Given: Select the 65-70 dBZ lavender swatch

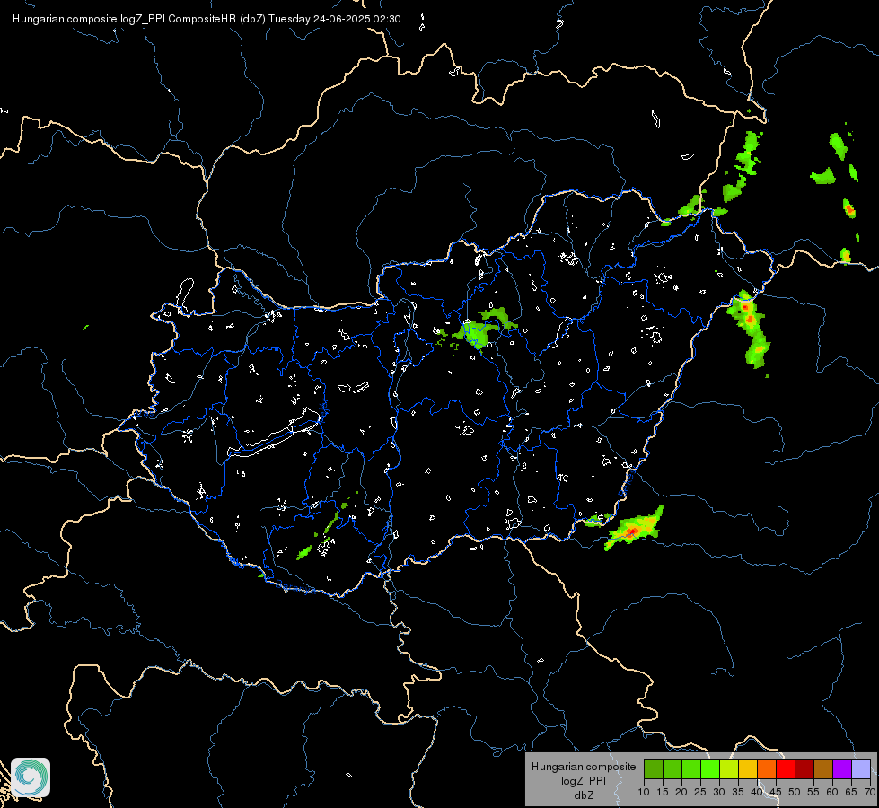Looking at the screenshot, I should (x=861, y=768).
